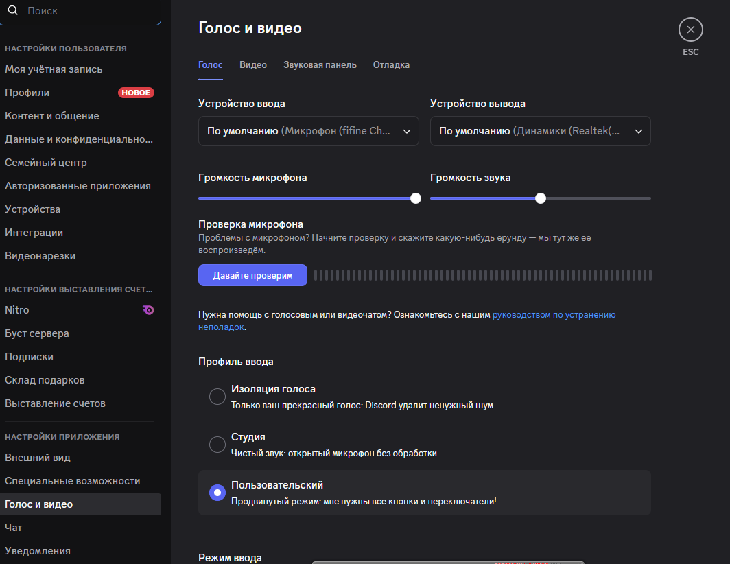Open the Устройство ввода dropdown
This screenshot has width=730, height=564.
click(x=308, y=131)
